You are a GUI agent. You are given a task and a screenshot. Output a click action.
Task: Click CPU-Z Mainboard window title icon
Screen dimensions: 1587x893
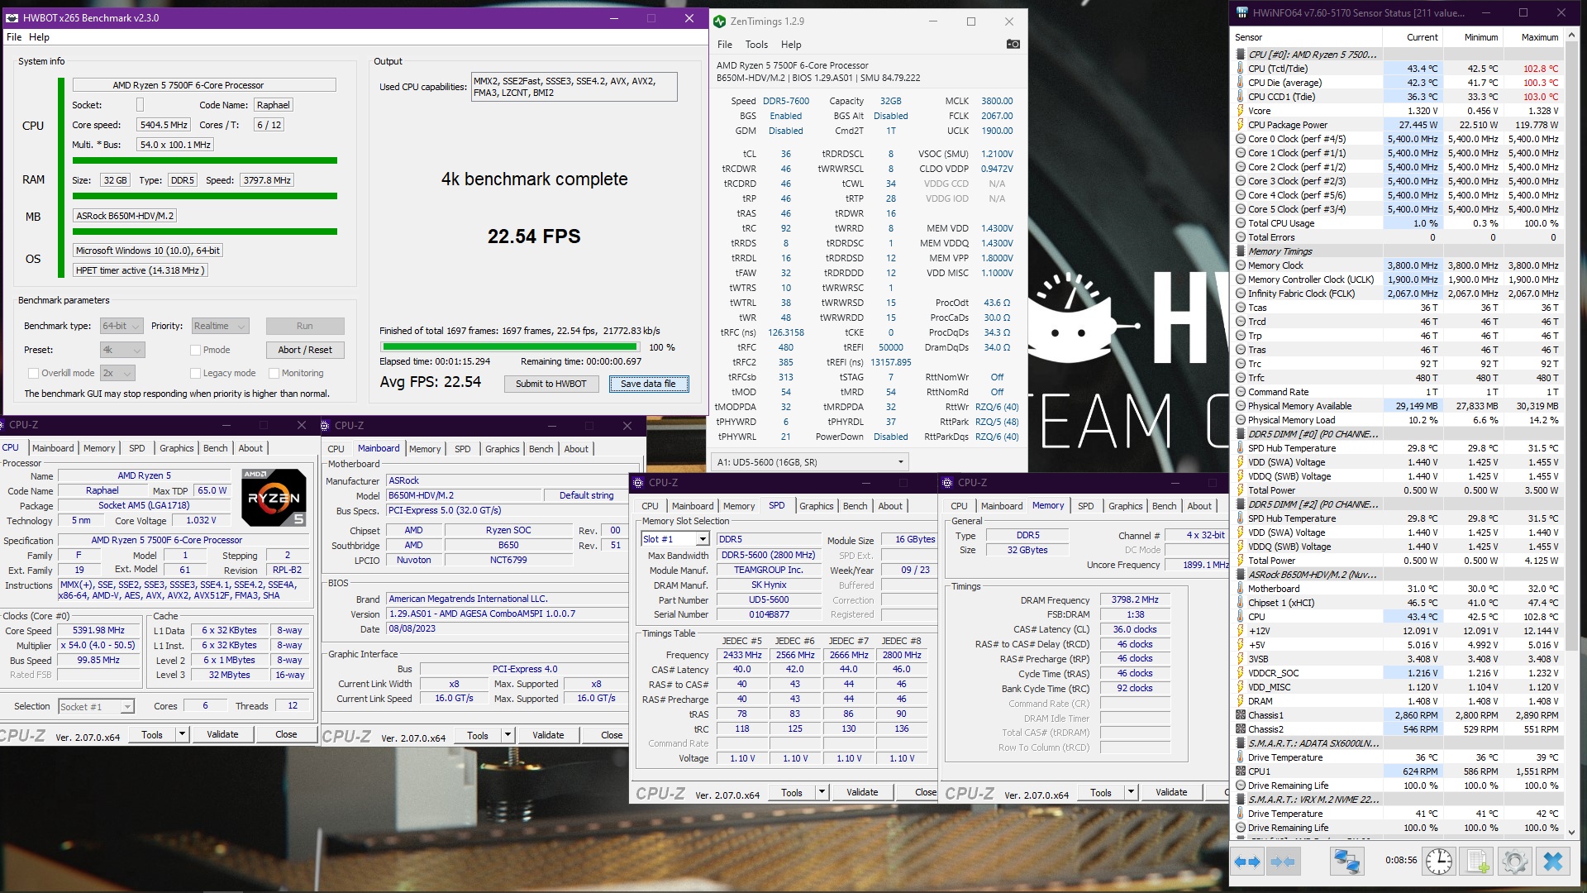pos(325,425)
